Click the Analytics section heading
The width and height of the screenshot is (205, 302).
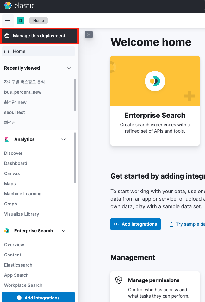(24, 139)
